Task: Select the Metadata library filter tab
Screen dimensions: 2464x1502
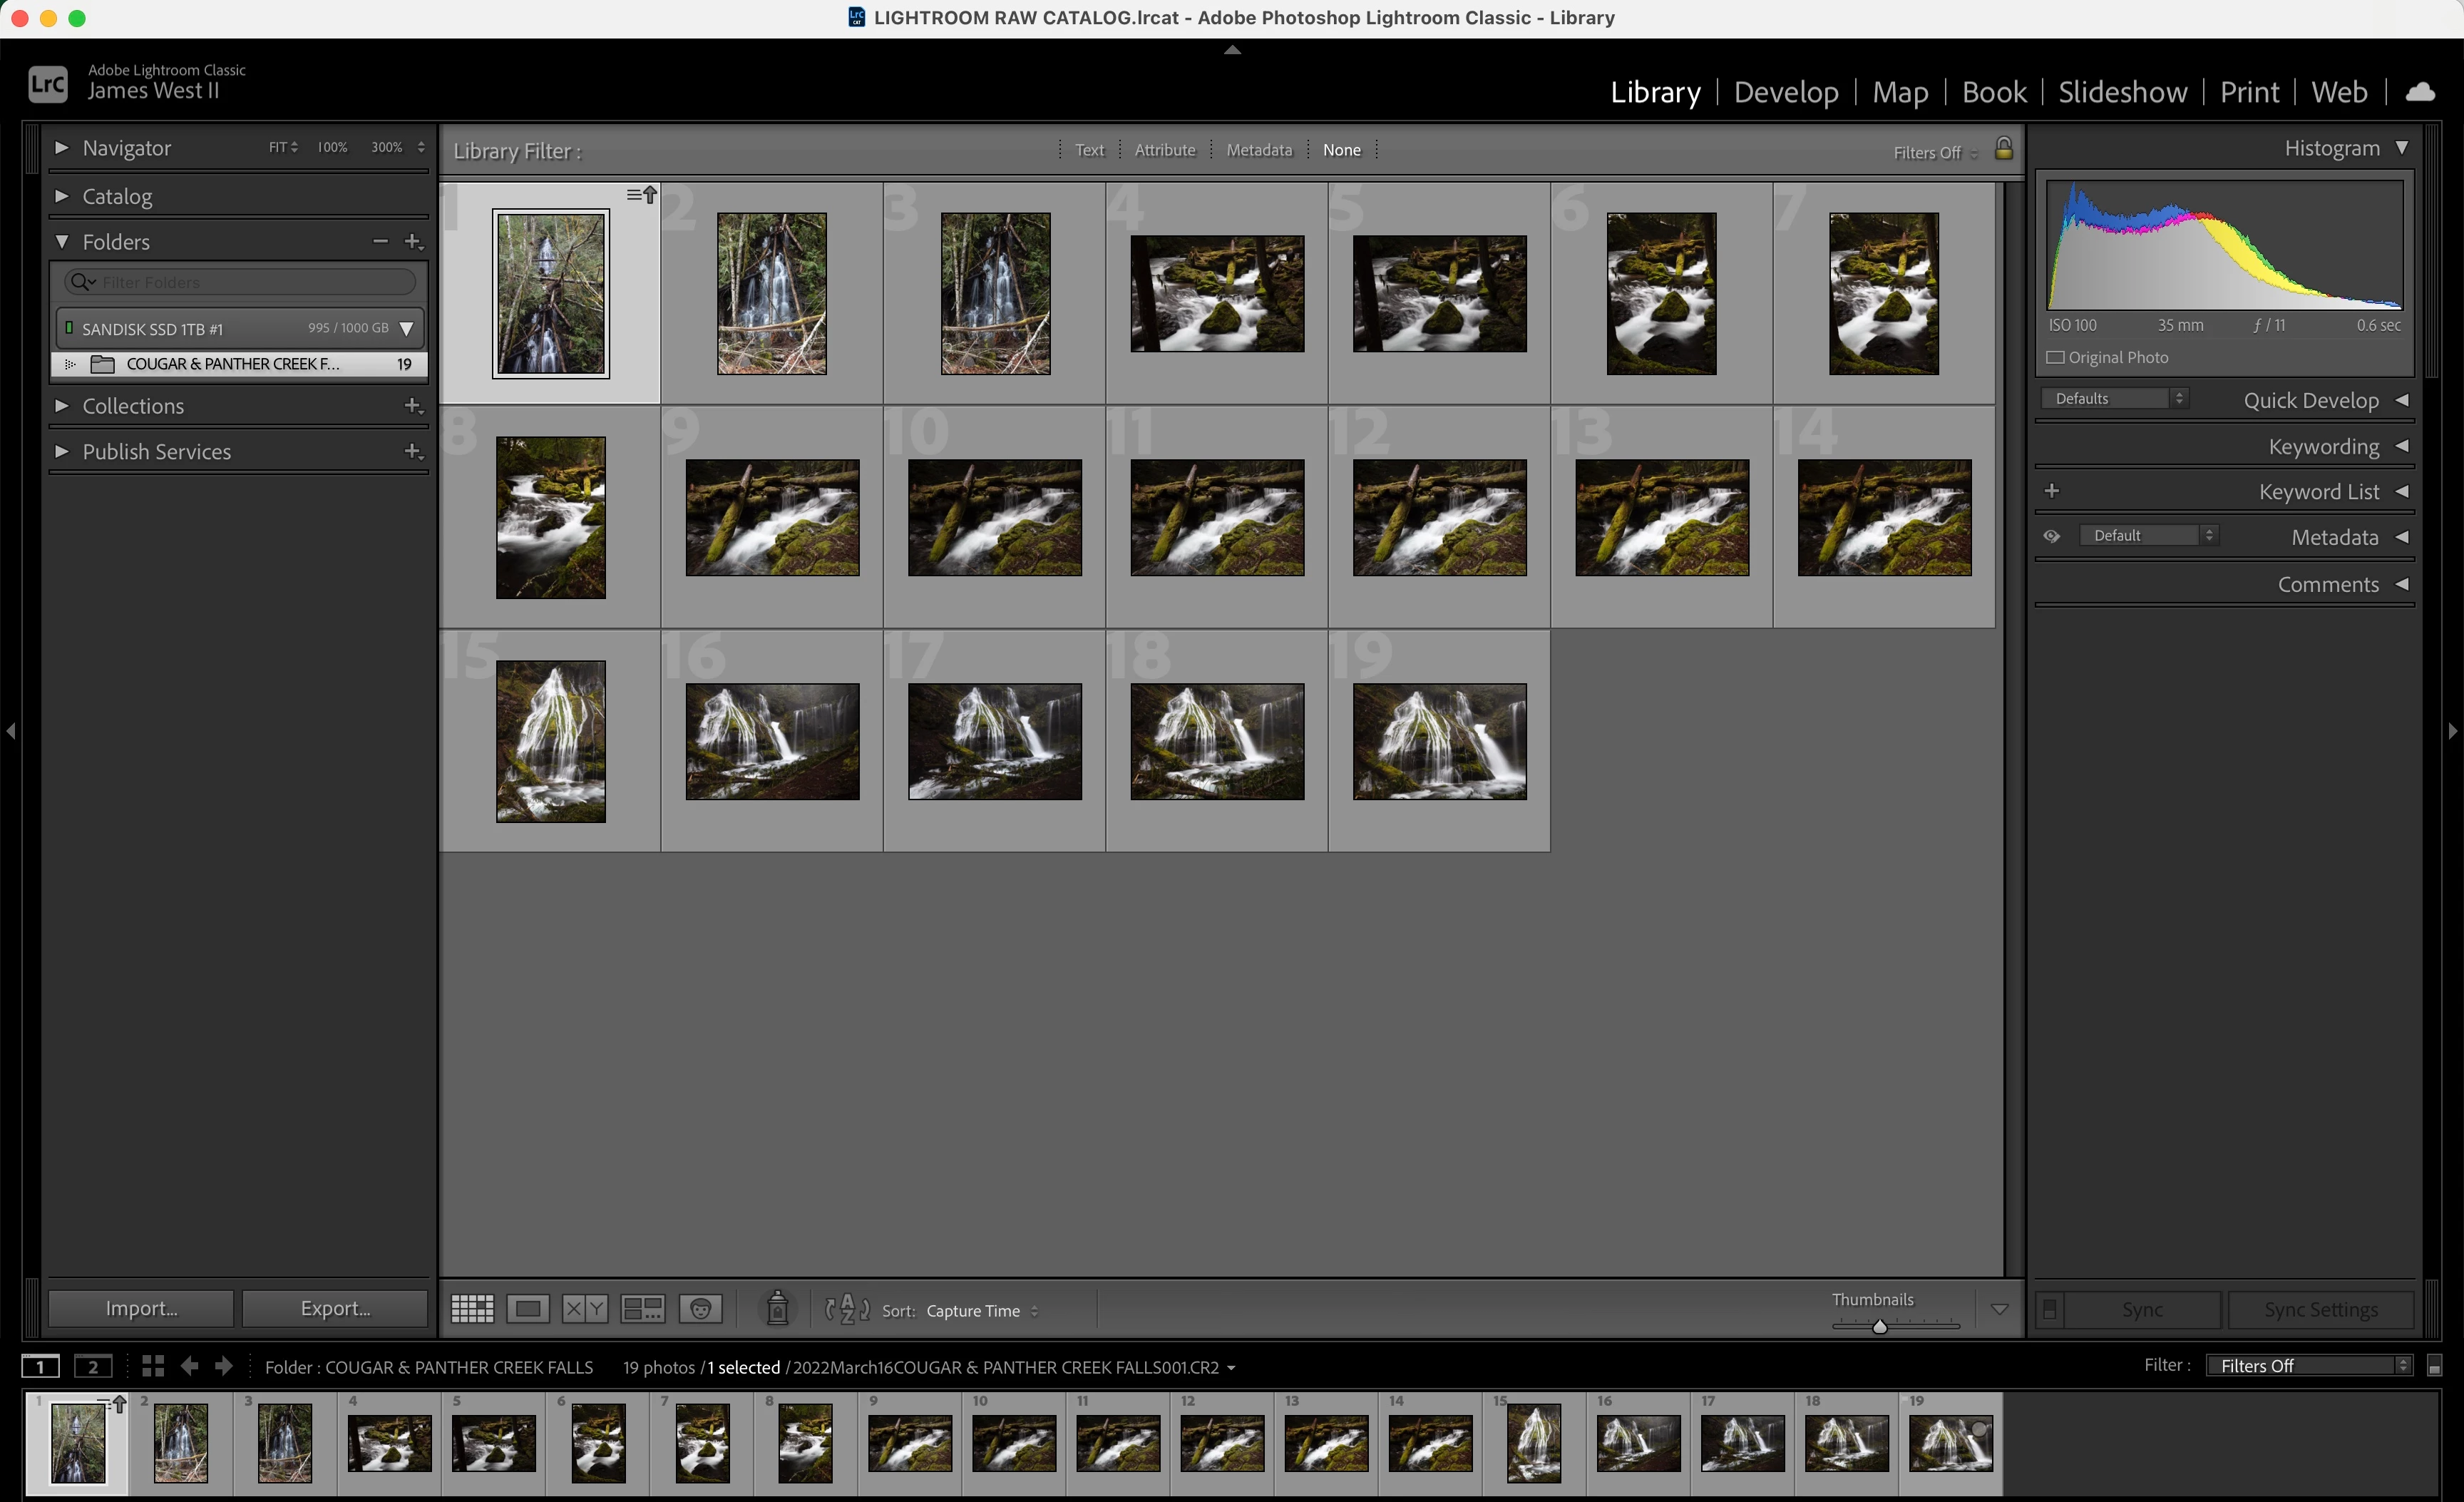Action: pyautogui.click(x=1258, y=150)
